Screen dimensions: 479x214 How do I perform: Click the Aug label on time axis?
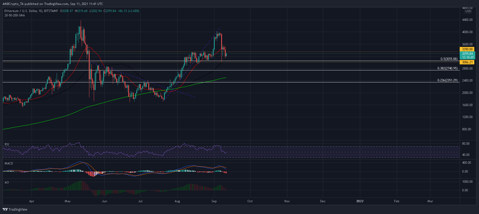177,201
